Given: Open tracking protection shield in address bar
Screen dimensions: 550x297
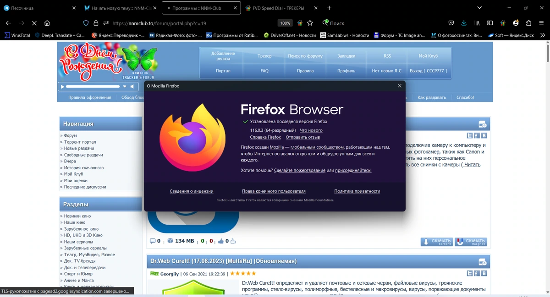Looking at the screenshot, I should 86,23.
